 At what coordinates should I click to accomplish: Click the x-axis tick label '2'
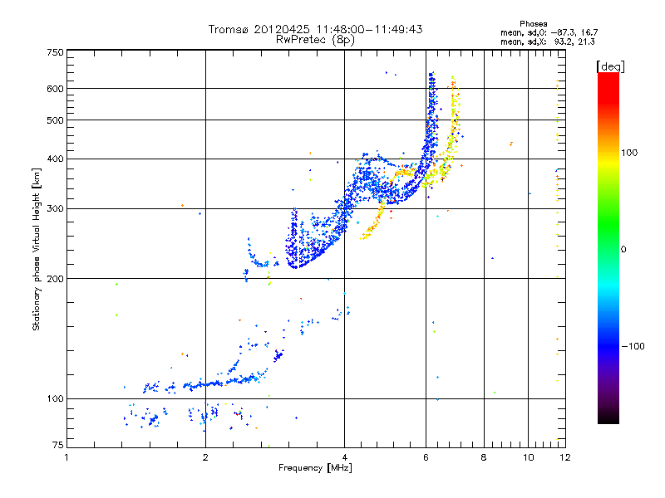point(205,457)
